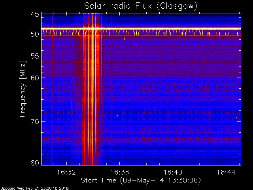Screen dimensions: 253x190
Task: Click the time tick label '16:32'
Action: 66,172
